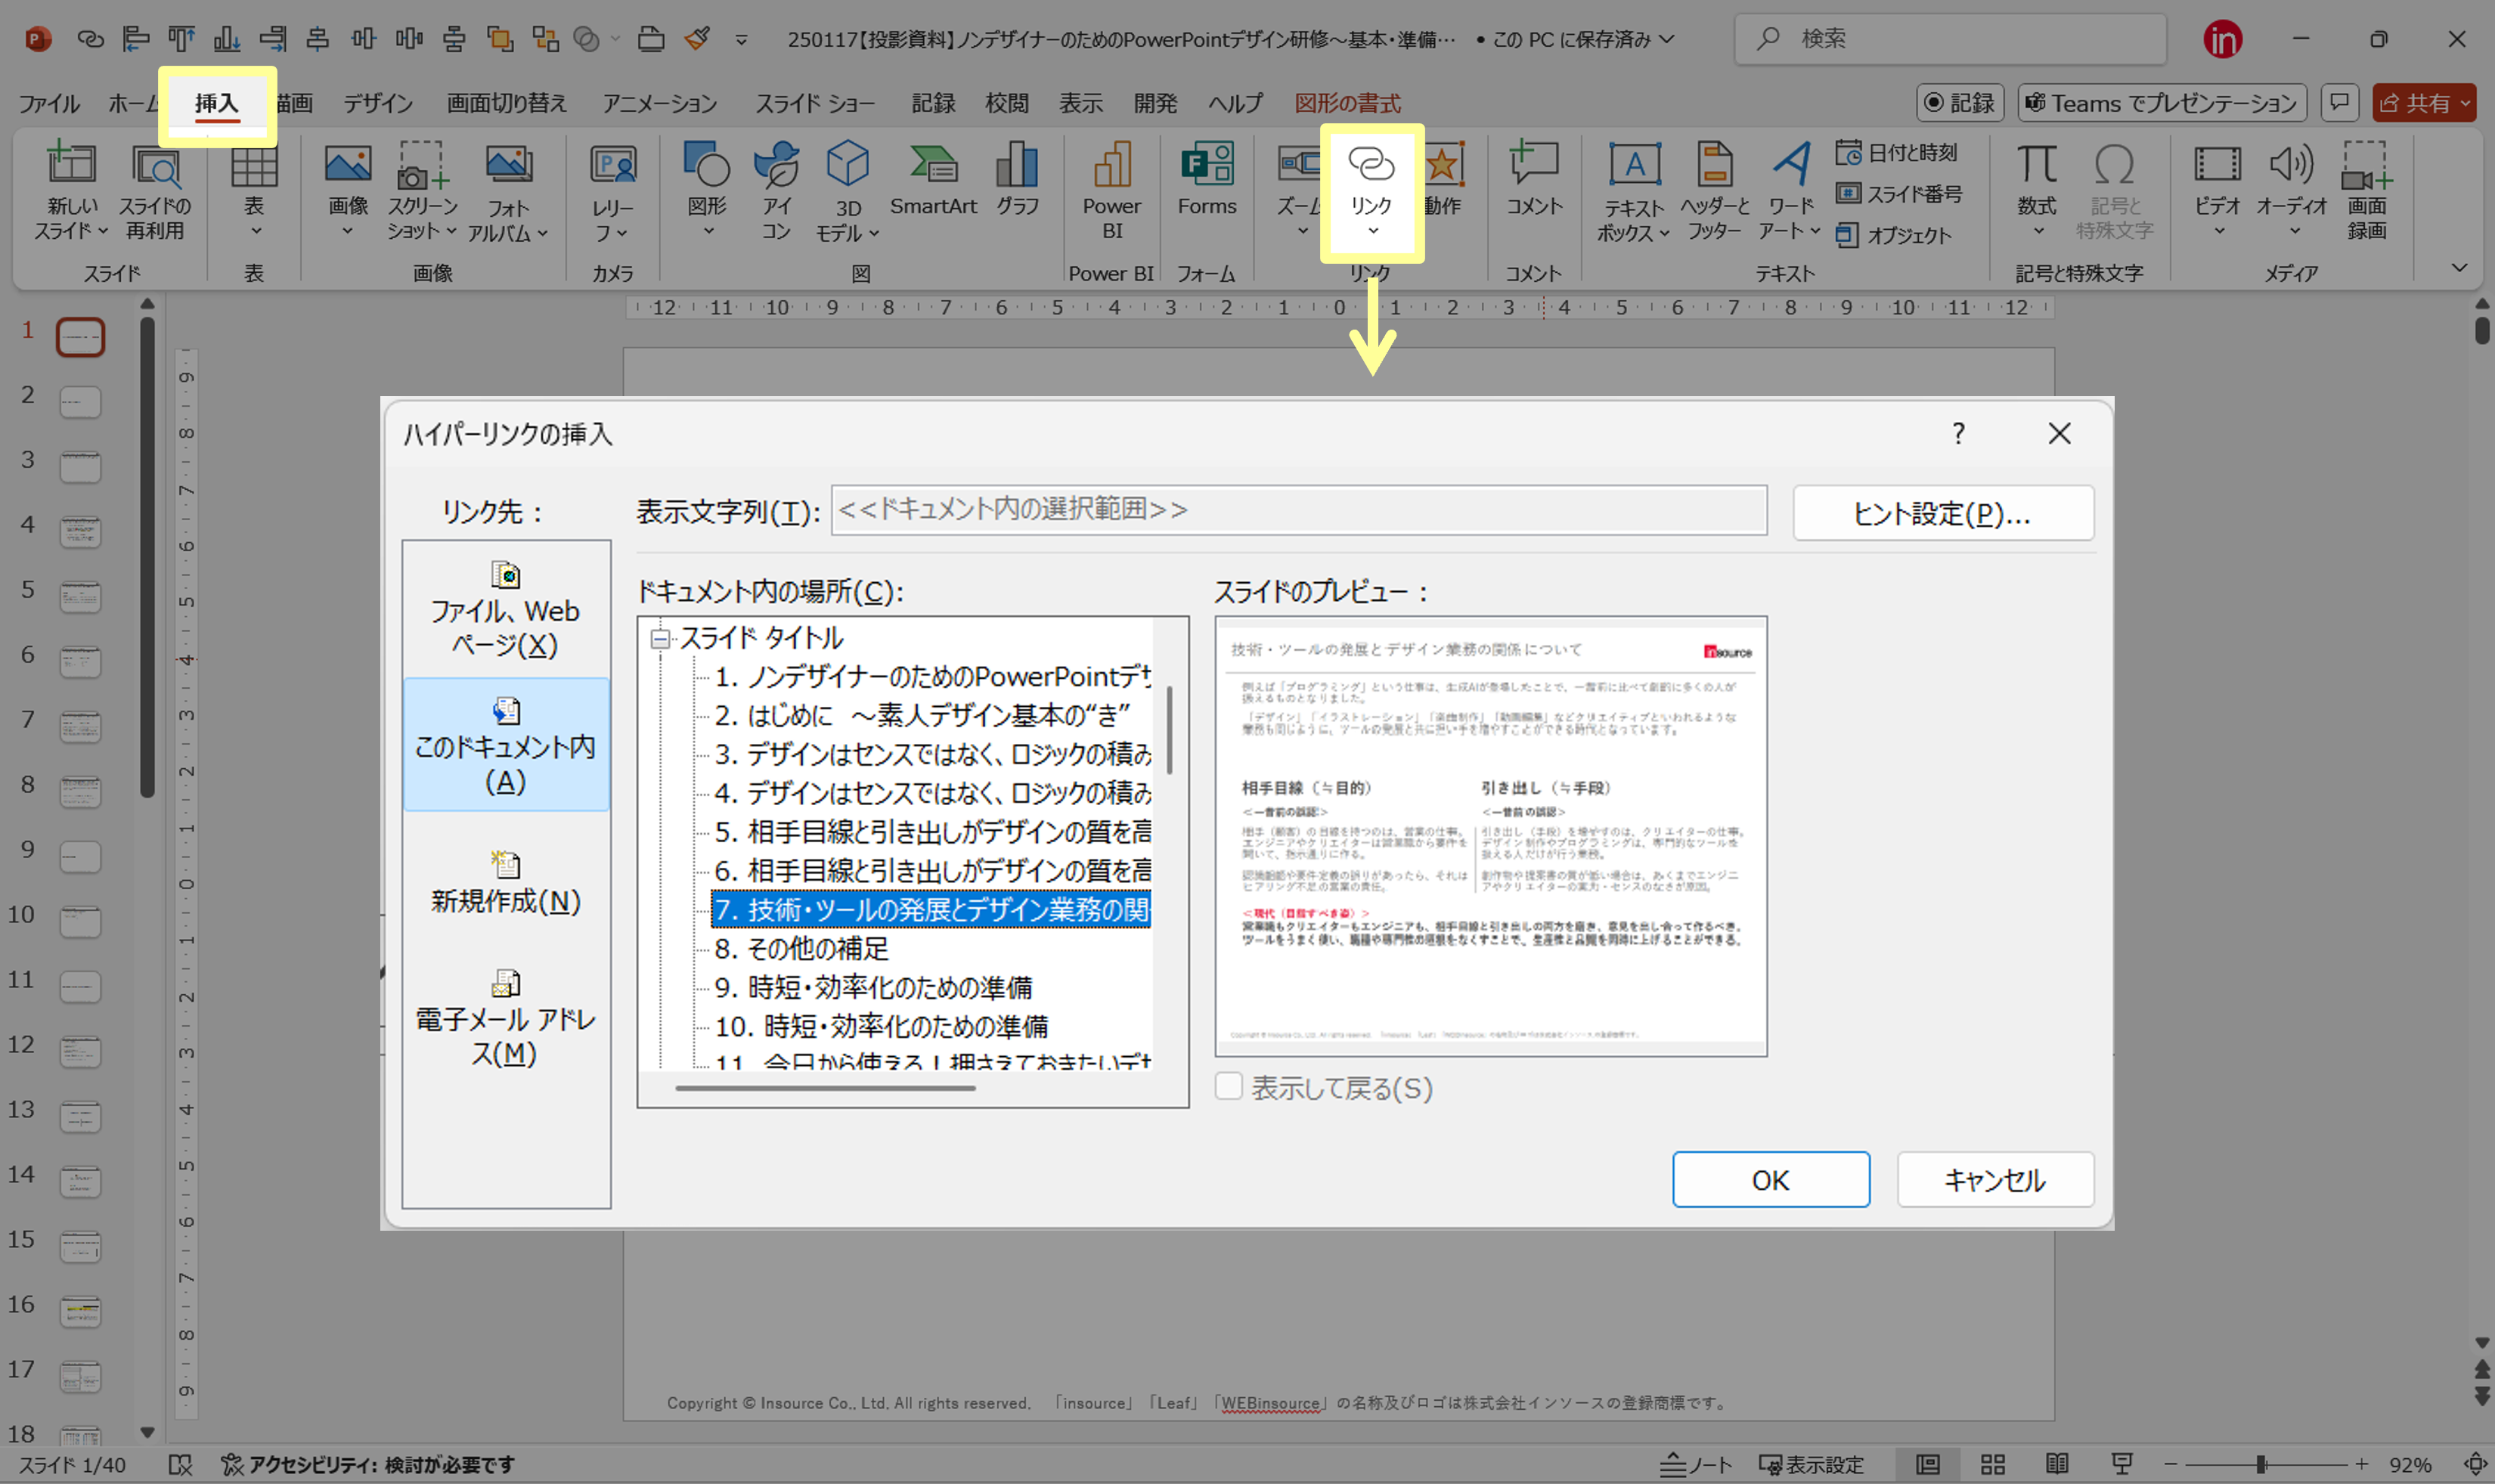Open スクリーンショット tool
2495x1484 pixels.
pyautogui.click(x=422, y=191)
